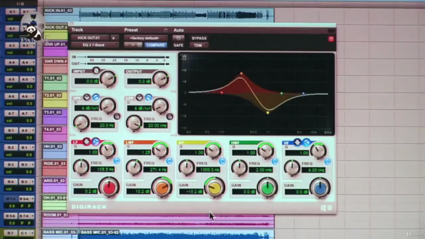Select the LPF notch filter type icon
The height and width of the screenshot is (239, 425).
tap(139, 98)
